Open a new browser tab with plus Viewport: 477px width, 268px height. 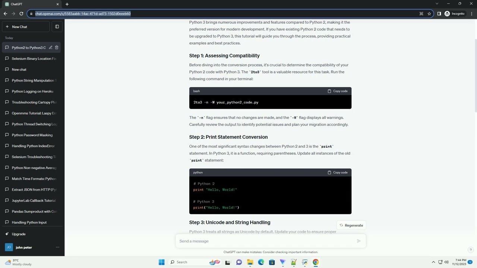[x=67, y=4]
